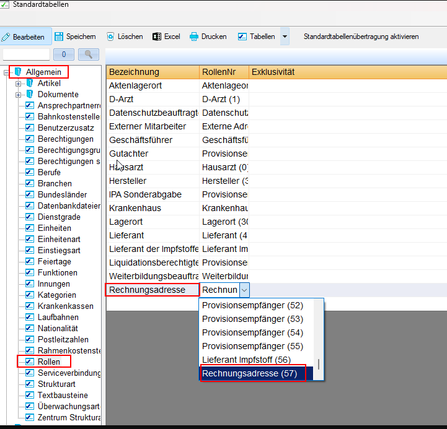Click the table icon beside Rollen

(x=30, y=362)
